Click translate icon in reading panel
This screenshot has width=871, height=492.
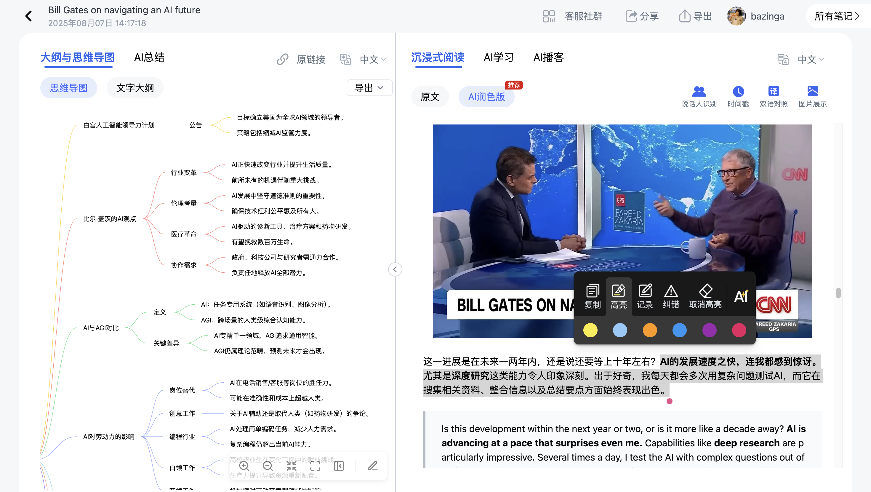pos(783,59)
